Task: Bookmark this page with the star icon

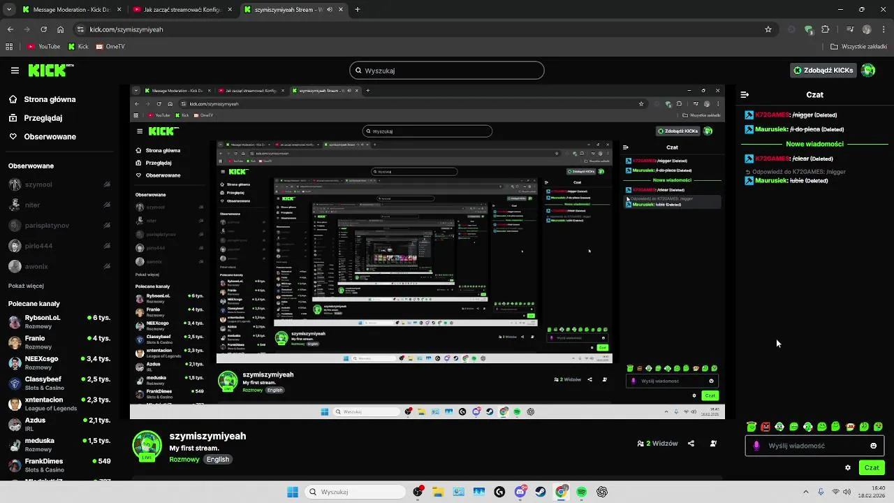Action: tap(768, 29)
